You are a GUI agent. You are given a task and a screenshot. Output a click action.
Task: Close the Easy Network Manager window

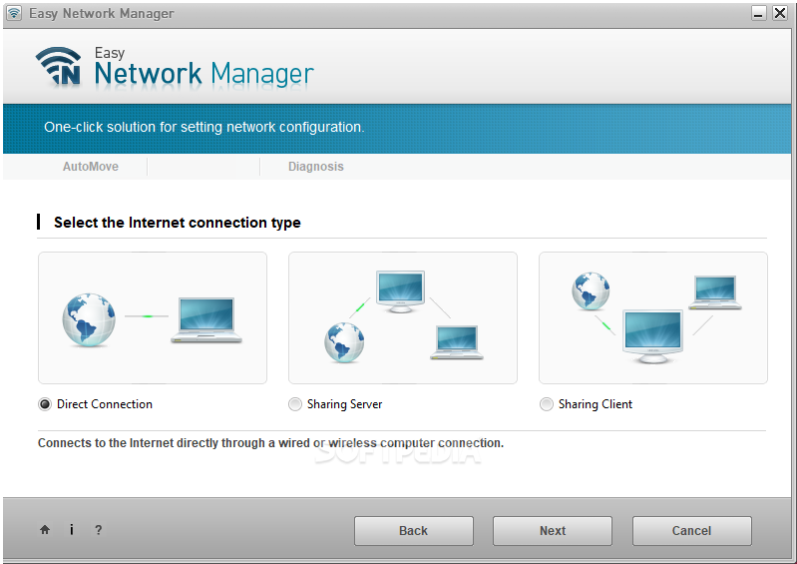780,13
